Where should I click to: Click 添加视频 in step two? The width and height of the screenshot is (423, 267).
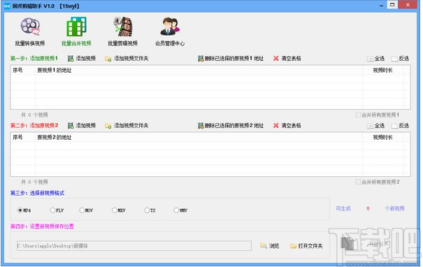[82, 125]
